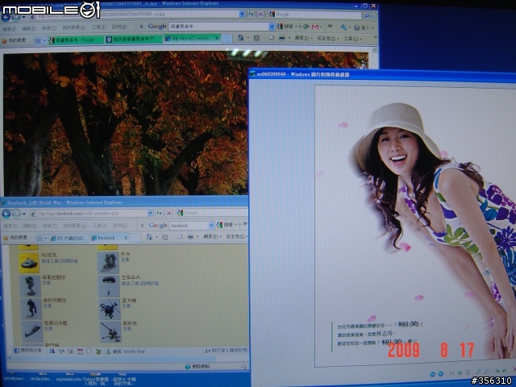This screenshot has height=387, width=516.
Task: Expand the facebook search dropdown on the Google toolbar
Action: click(x=211, y=225)
